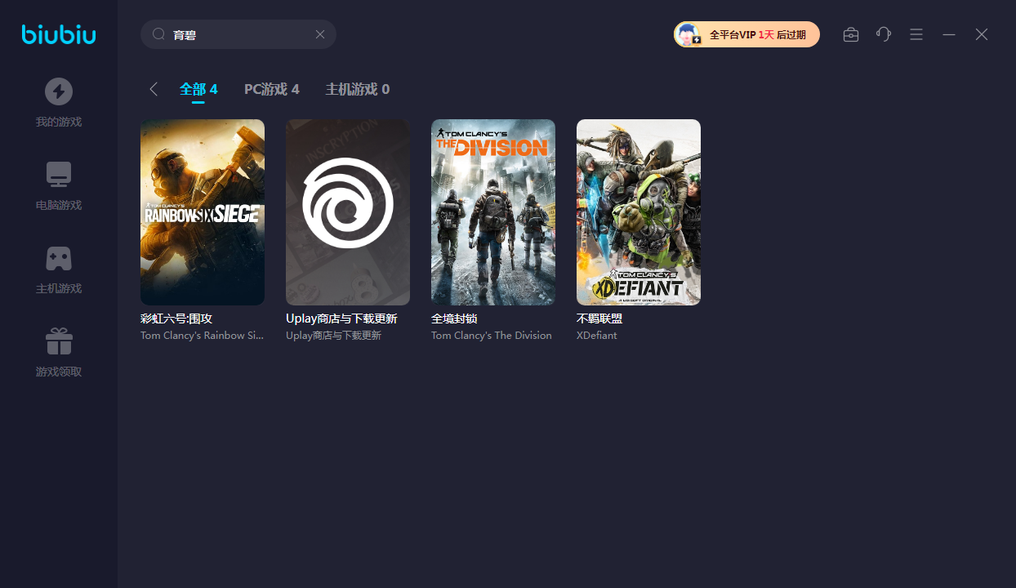Clear the search text with X
The image size is (1016, 588).
coord(320,34)
